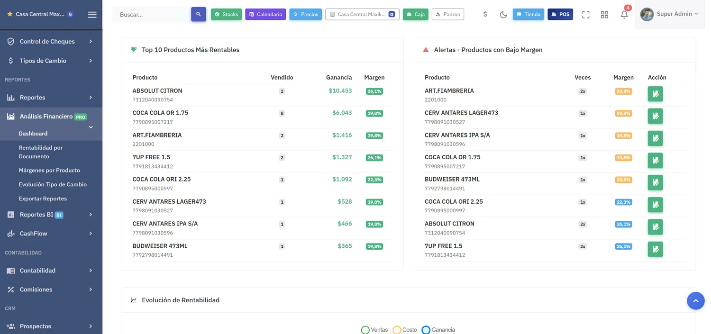
Task: Enter fullscreen mode icon
Action: pos(586,15)
